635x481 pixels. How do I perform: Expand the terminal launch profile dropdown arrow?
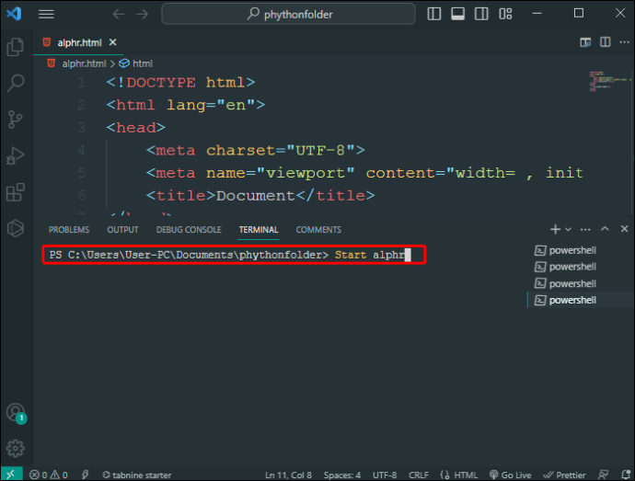568,229
